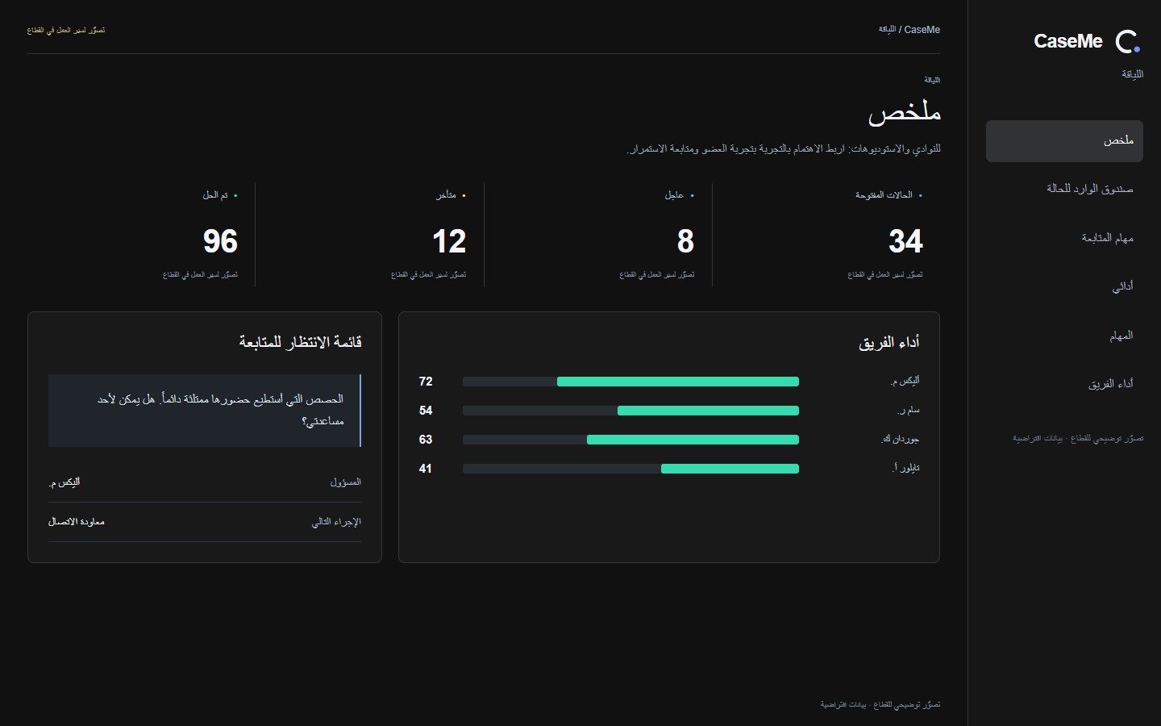Open أداء الفريق sidebar entry

pos(1064,384)
